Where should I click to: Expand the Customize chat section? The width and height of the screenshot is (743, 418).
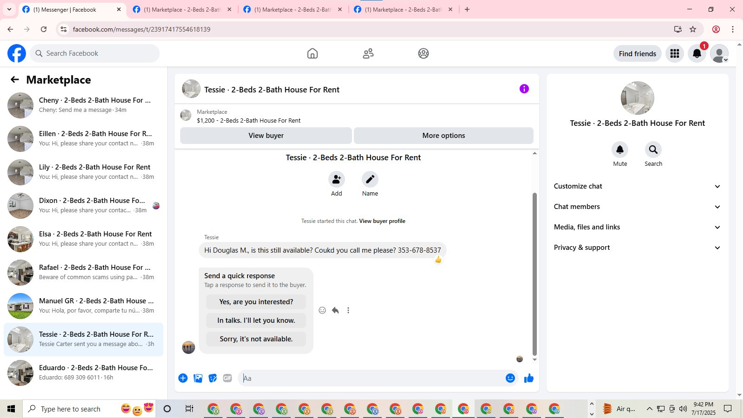pos(637,186)
